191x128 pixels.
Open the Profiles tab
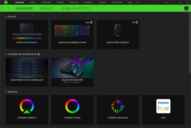(74, 2)
